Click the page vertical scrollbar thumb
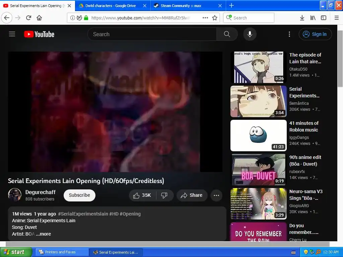The height and width of the screenshot is (257, 343). (340, 59)
